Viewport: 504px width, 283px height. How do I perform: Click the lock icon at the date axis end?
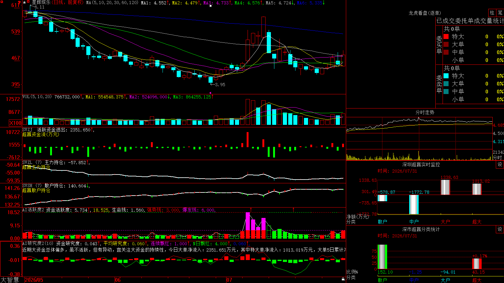point(343,279)
